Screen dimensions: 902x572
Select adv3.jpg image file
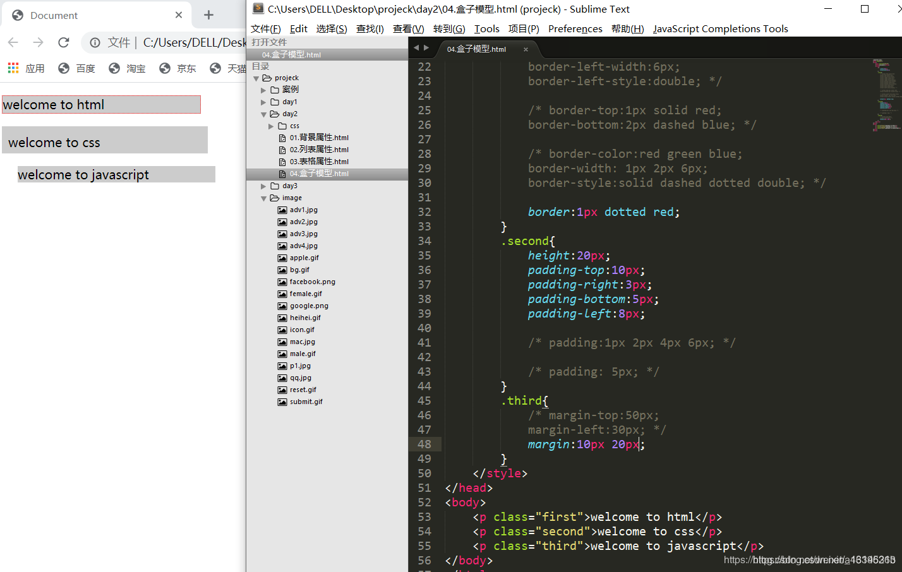(304, 234)
